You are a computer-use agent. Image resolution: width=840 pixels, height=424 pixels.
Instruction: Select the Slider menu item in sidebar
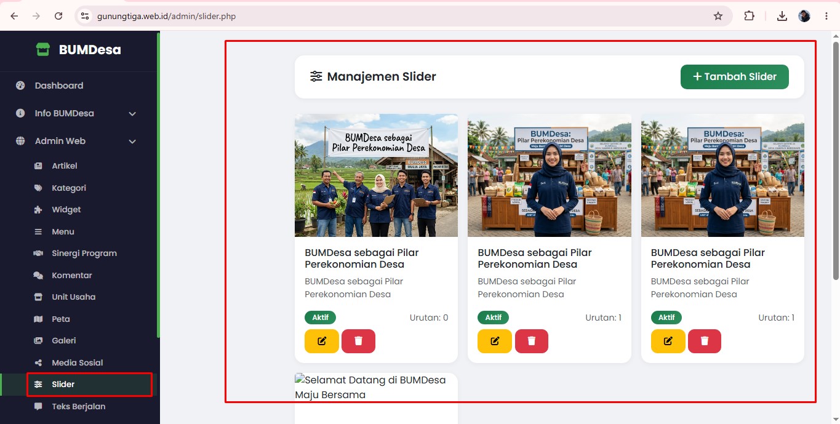click(x=79, y=385)
